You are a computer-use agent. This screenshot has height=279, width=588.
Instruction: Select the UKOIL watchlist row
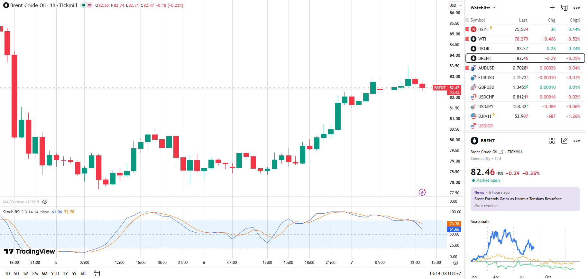[x=525, y=49]
